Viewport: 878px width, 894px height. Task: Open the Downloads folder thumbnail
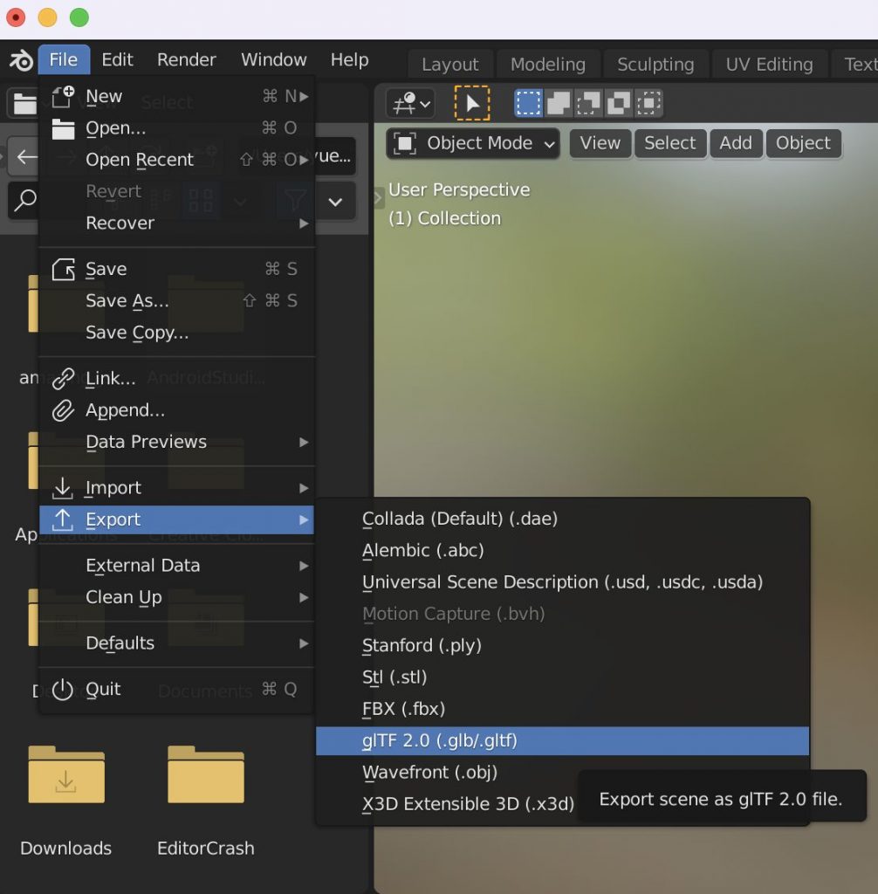(66, 774)
